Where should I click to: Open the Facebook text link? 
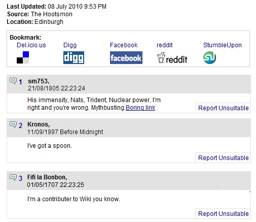point(124,45)
